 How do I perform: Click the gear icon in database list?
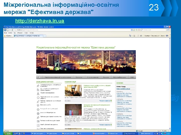coord(38,109)
